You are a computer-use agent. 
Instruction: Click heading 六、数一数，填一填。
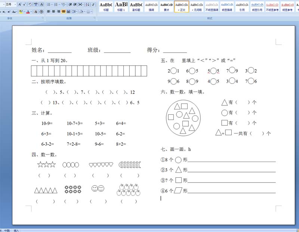click(183, 92)
